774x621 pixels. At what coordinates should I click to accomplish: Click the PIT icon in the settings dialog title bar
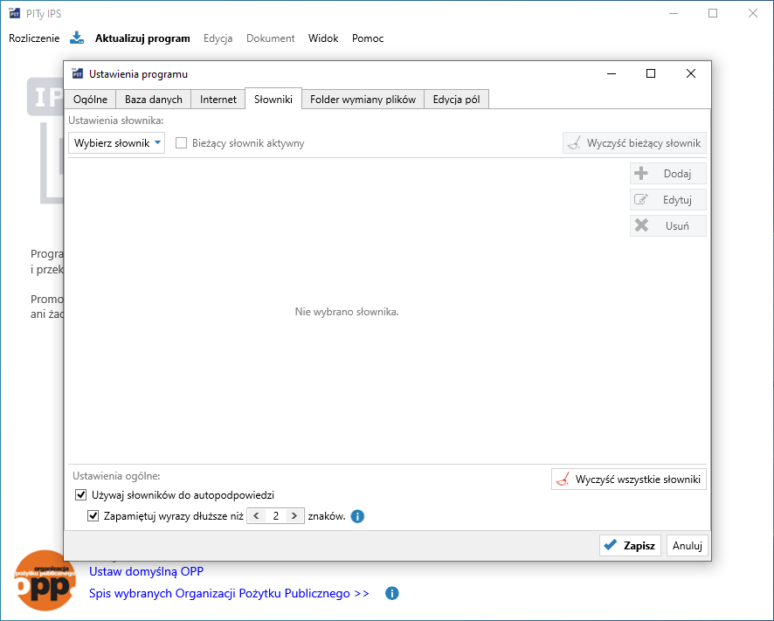tap(78, 74)
